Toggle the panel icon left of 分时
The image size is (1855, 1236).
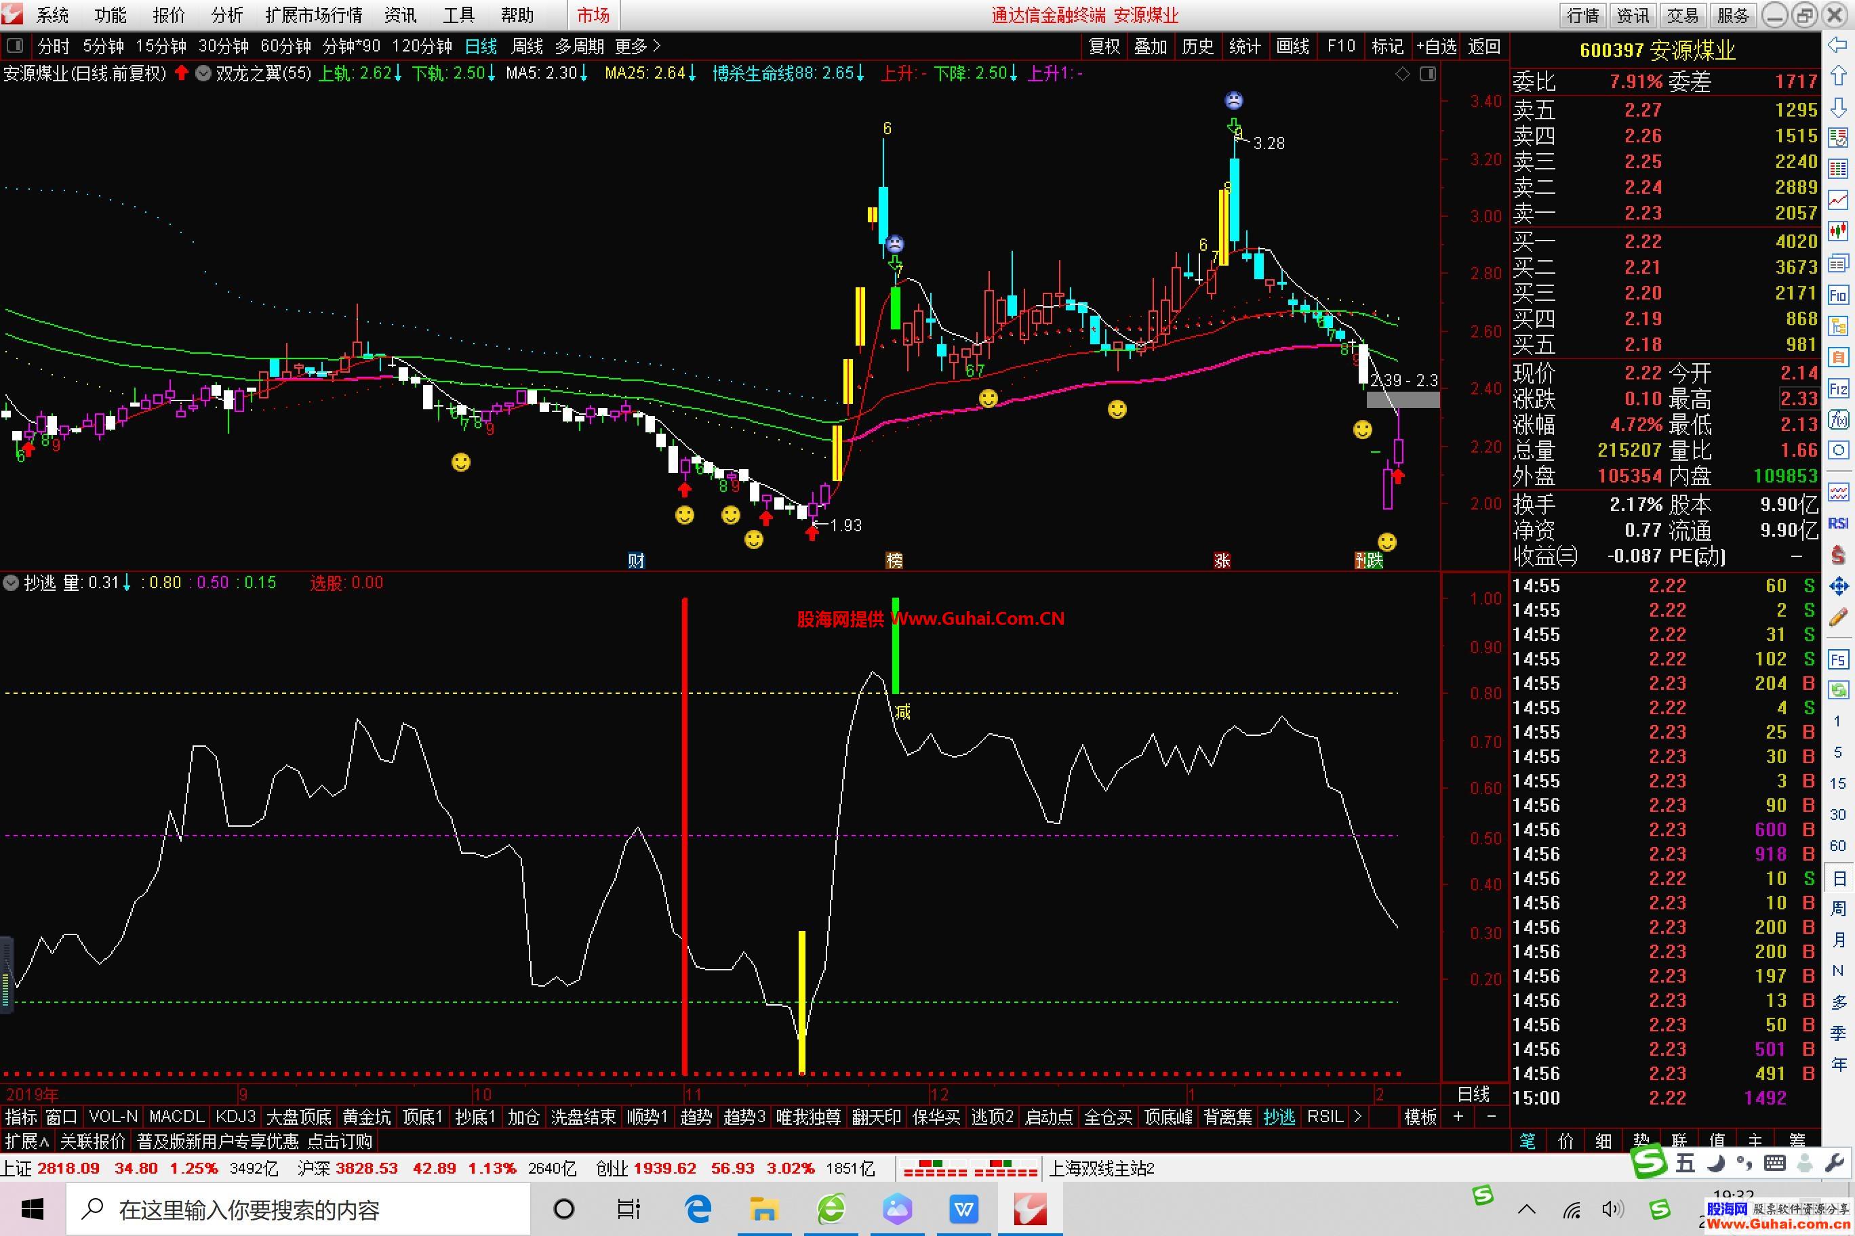[x=15, y=45]
